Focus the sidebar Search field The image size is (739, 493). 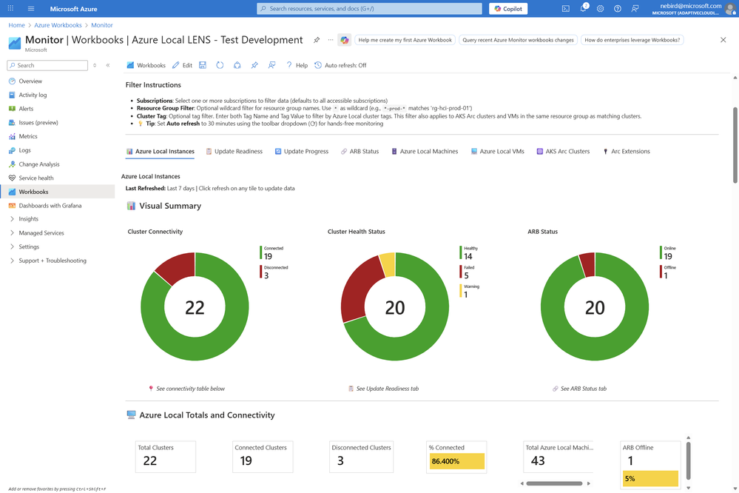[x=47, y=66]
